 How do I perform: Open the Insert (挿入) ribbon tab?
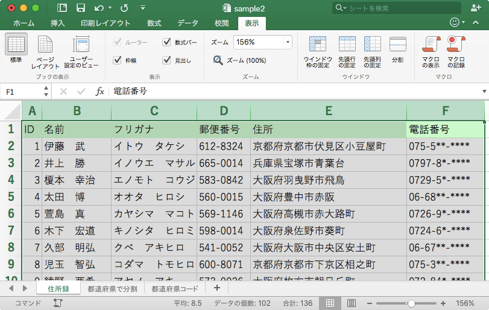pyautogui.click(x=58, y=23)
